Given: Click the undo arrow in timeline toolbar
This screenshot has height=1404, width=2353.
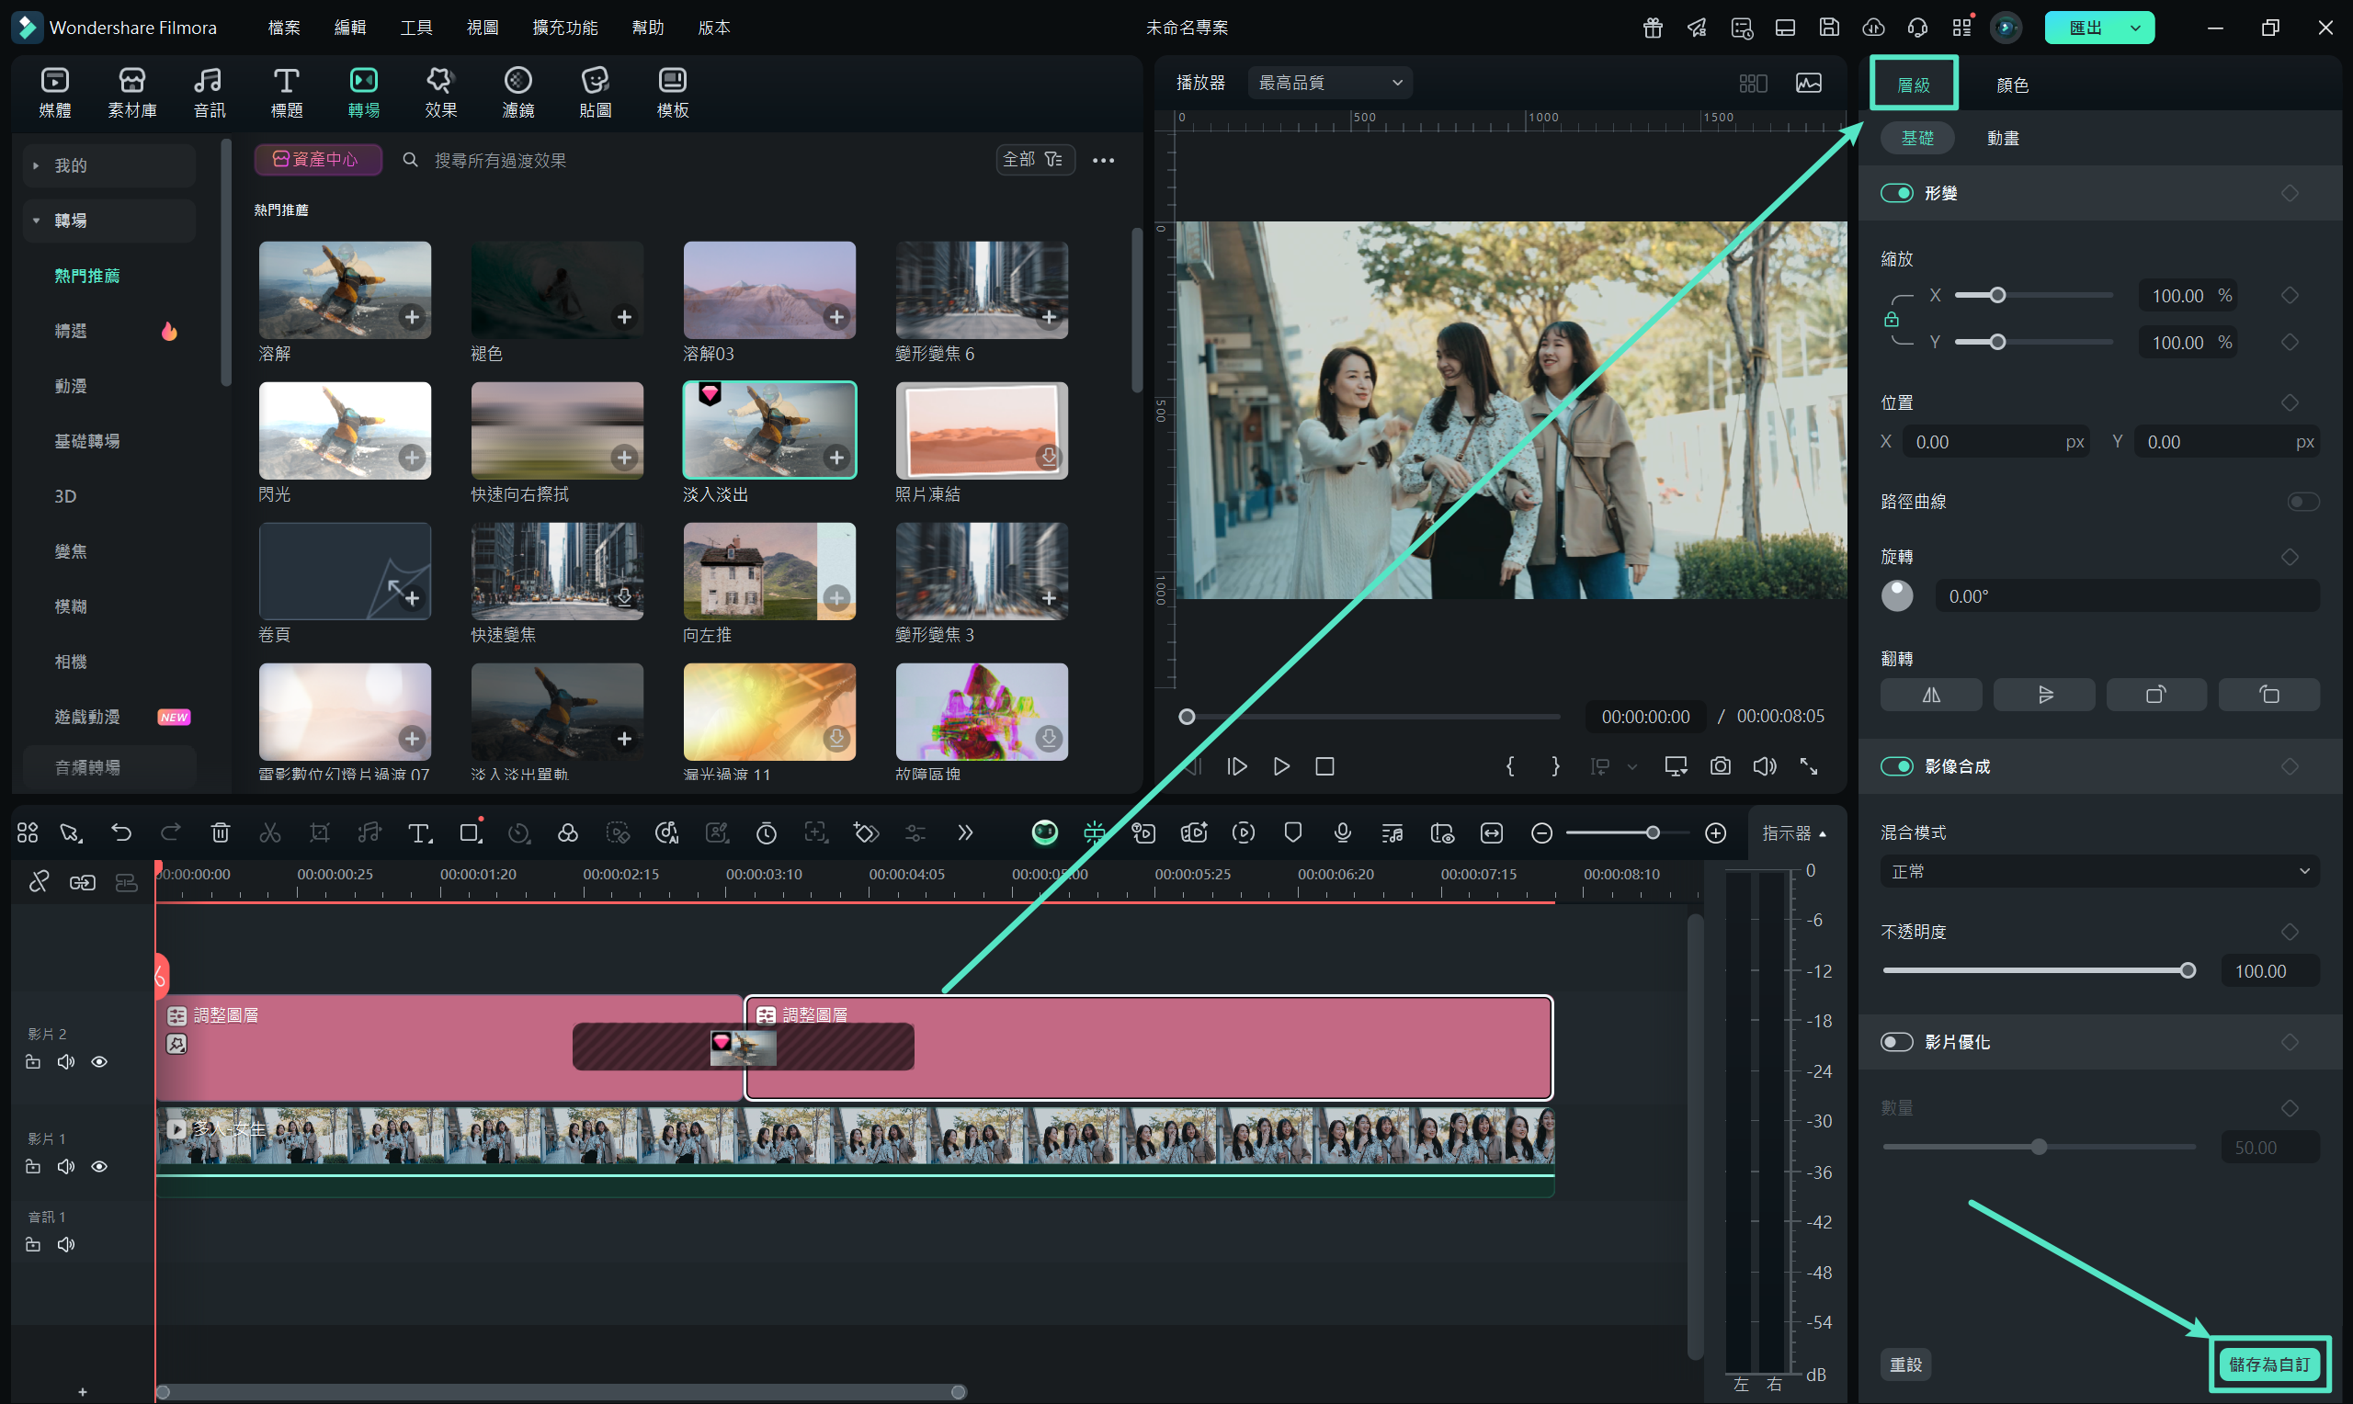Looking at the screenshot, I should click(x=121, y=832).
